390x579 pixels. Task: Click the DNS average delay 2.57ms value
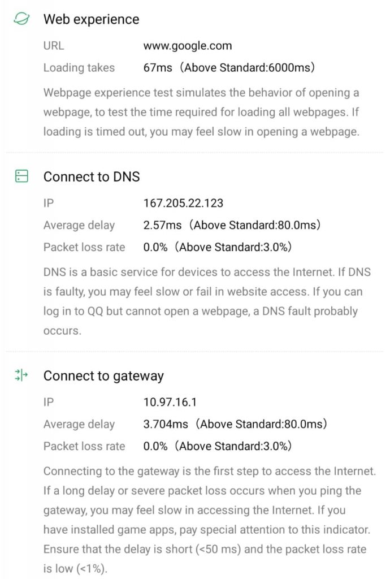pyautogui.click(x=232, y=225)
